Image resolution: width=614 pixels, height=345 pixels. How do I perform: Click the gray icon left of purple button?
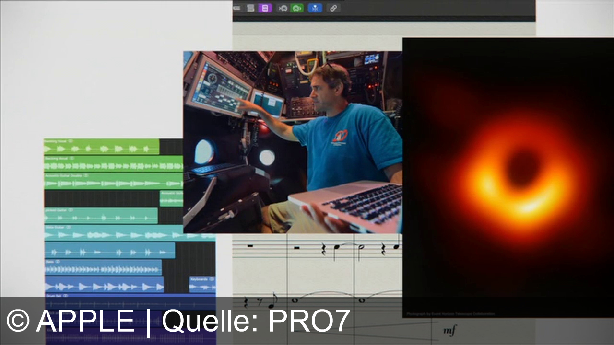[250, 8]
